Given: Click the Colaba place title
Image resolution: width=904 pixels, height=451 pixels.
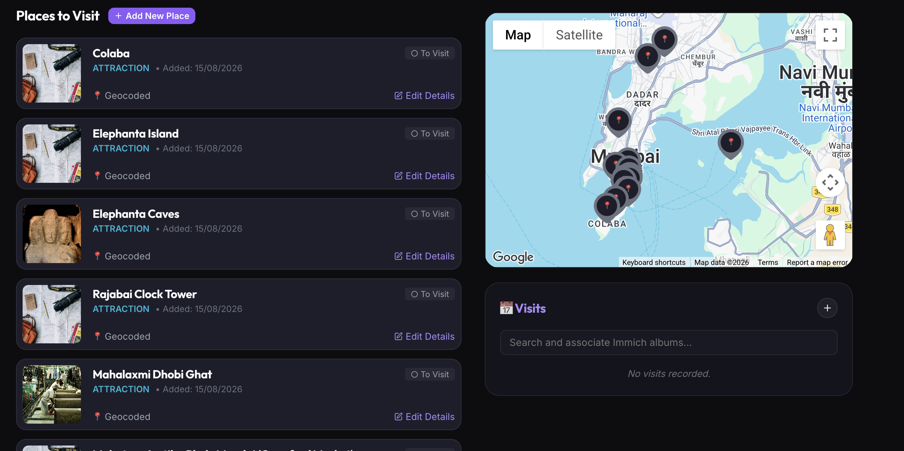Looking at the screenshot, I should [x=111, y=53].
